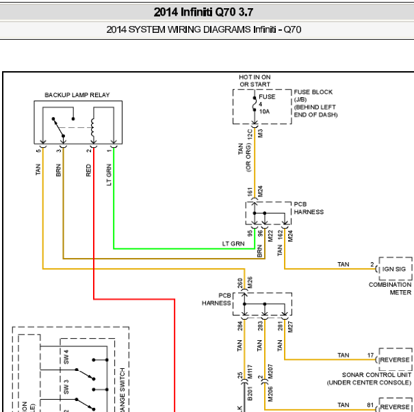Select the fuse symbol inside the fuse block
This screenshot has width=414, height=412.
[255, 104]
